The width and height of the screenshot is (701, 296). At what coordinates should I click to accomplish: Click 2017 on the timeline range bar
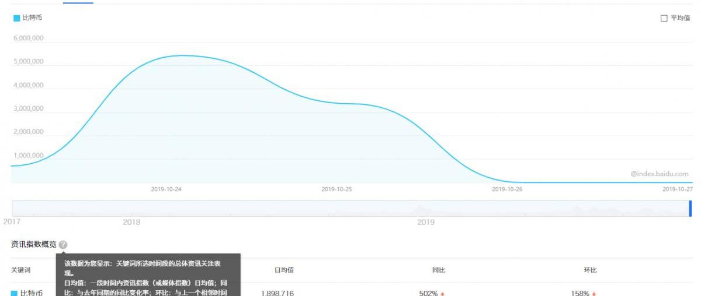(12, 221)
